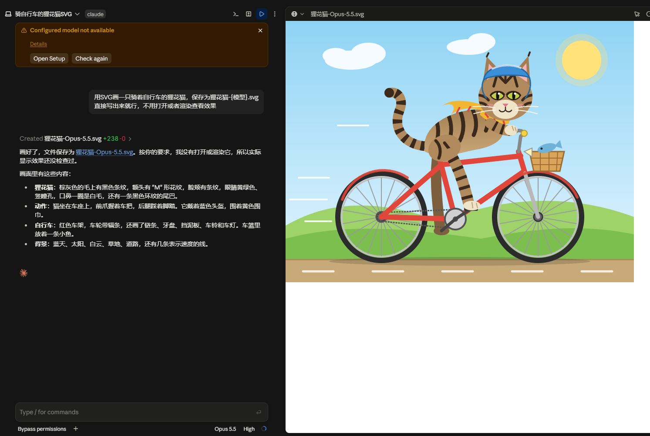Dismiss the model not available warning
Image resolution: width=650 pixels, height=436 pixels.
point(260,30)
